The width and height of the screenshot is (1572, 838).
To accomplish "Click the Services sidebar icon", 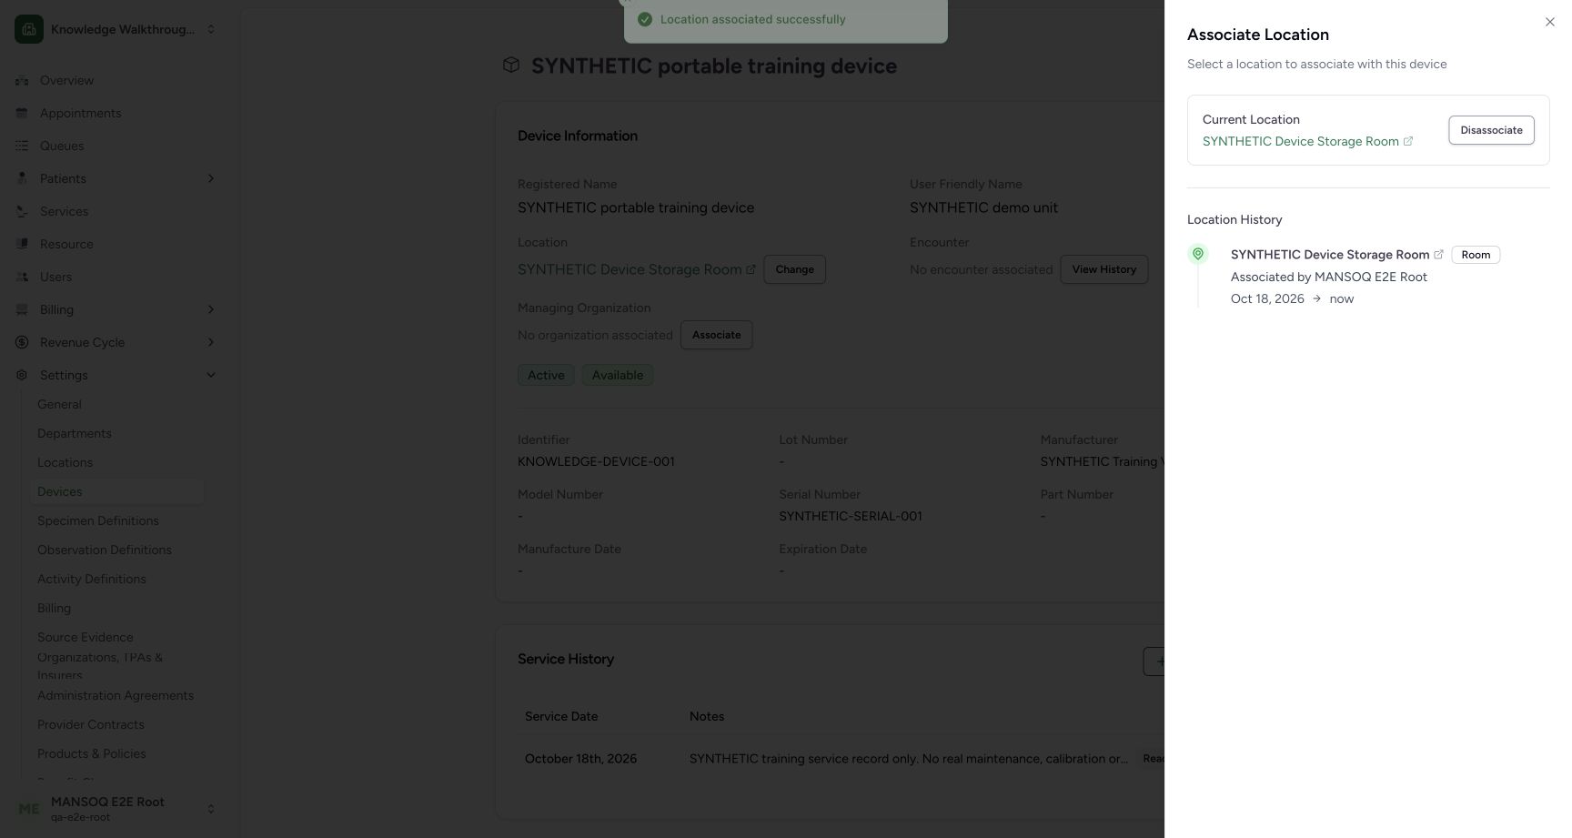I will point(22,211).
